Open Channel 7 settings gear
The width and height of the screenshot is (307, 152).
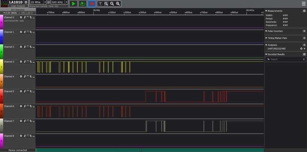pyautogui.click(x=21, y=121)
